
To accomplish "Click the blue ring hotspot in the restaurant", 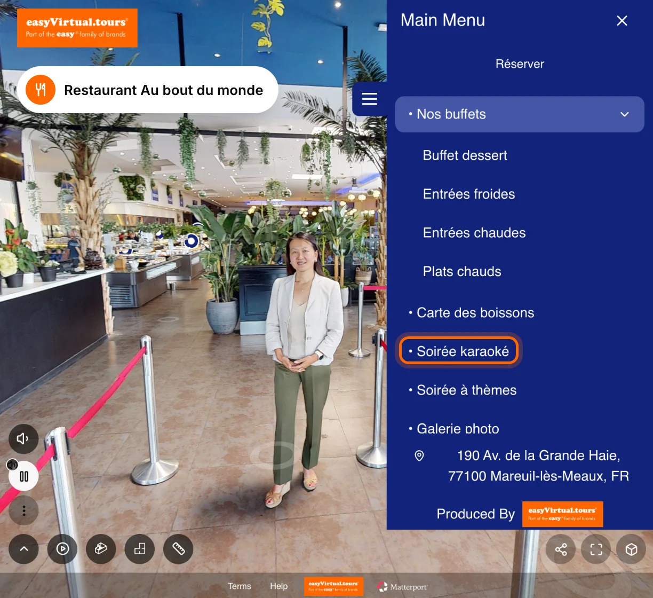I will (x=191, y=241).
